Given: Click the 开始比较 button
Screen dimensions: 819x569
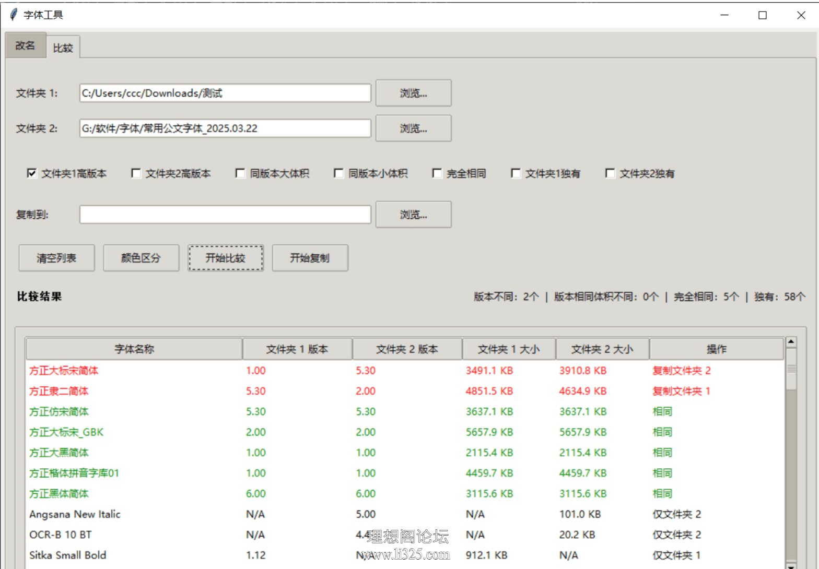Looking at the screenshot, I should click(225, 258).
